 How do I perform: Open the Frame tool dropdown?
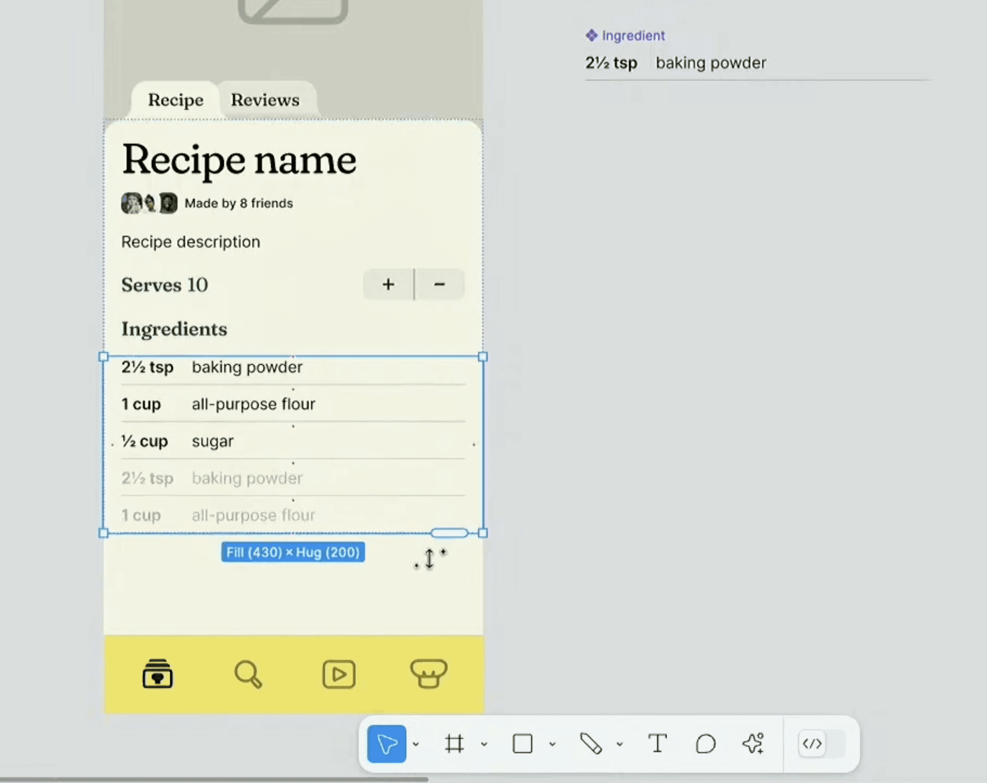483,744
